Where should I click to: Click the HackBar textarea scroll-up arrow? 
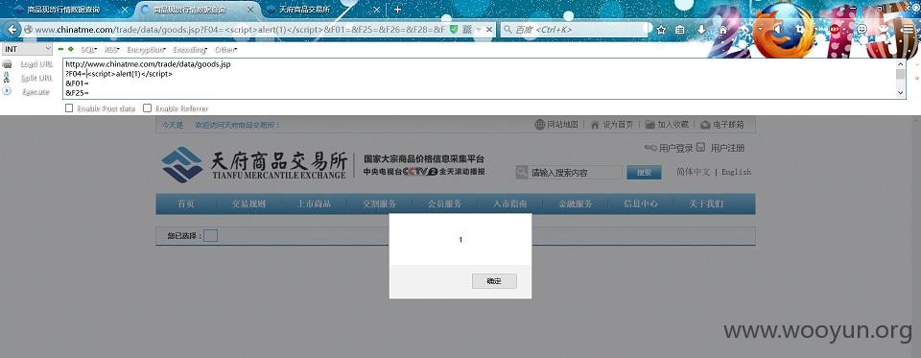coord(901,63)
